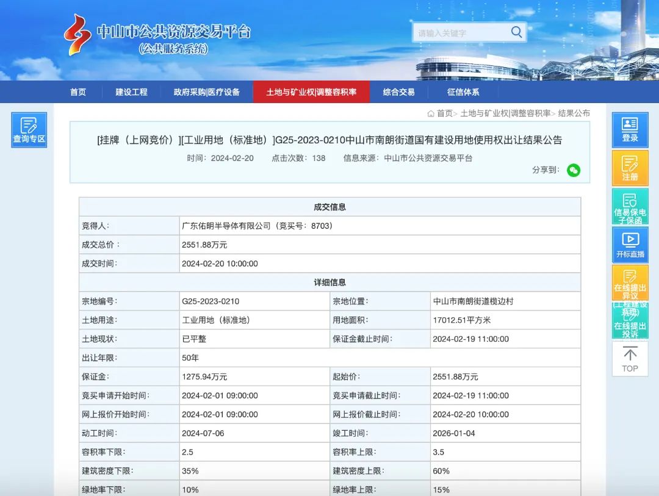Image resolution: width=659 pixels, height=496 pixels.
Task: Click 首页 breadcrumb link
Action: (x=445, y=113)
